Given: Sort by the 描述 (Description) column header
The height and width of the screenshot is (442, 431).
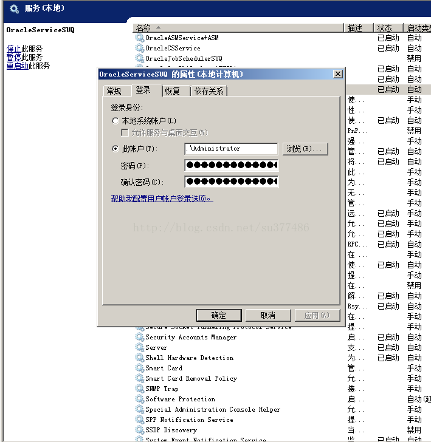Looking at the screenshot, I should point(359,28).
